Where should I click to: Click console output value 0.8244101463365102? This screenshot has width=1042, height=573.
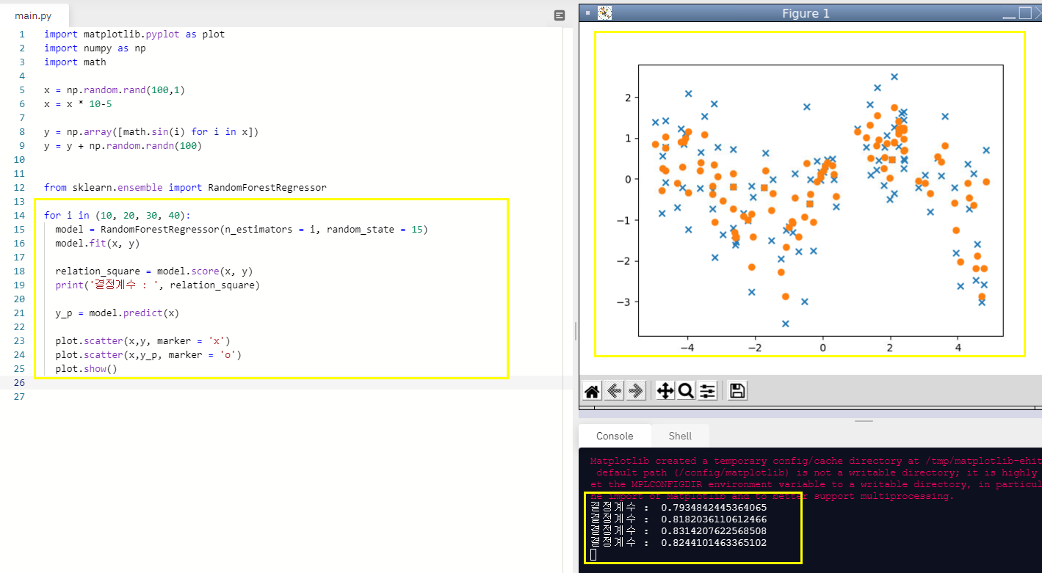pos(714,543)
